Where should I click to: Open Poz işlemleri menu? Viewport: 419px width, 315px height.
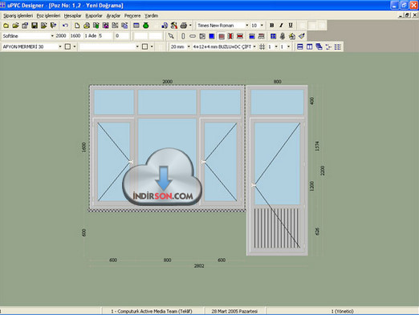[x=48, y=16]
